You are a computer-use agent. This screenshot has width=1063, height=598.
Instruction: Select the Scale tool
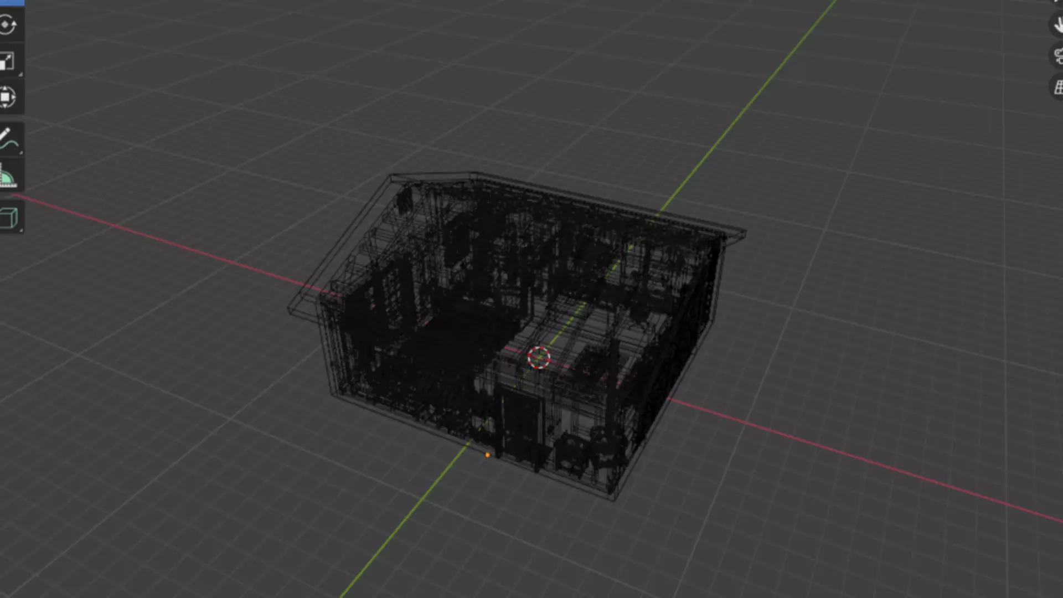click(8, 61)
